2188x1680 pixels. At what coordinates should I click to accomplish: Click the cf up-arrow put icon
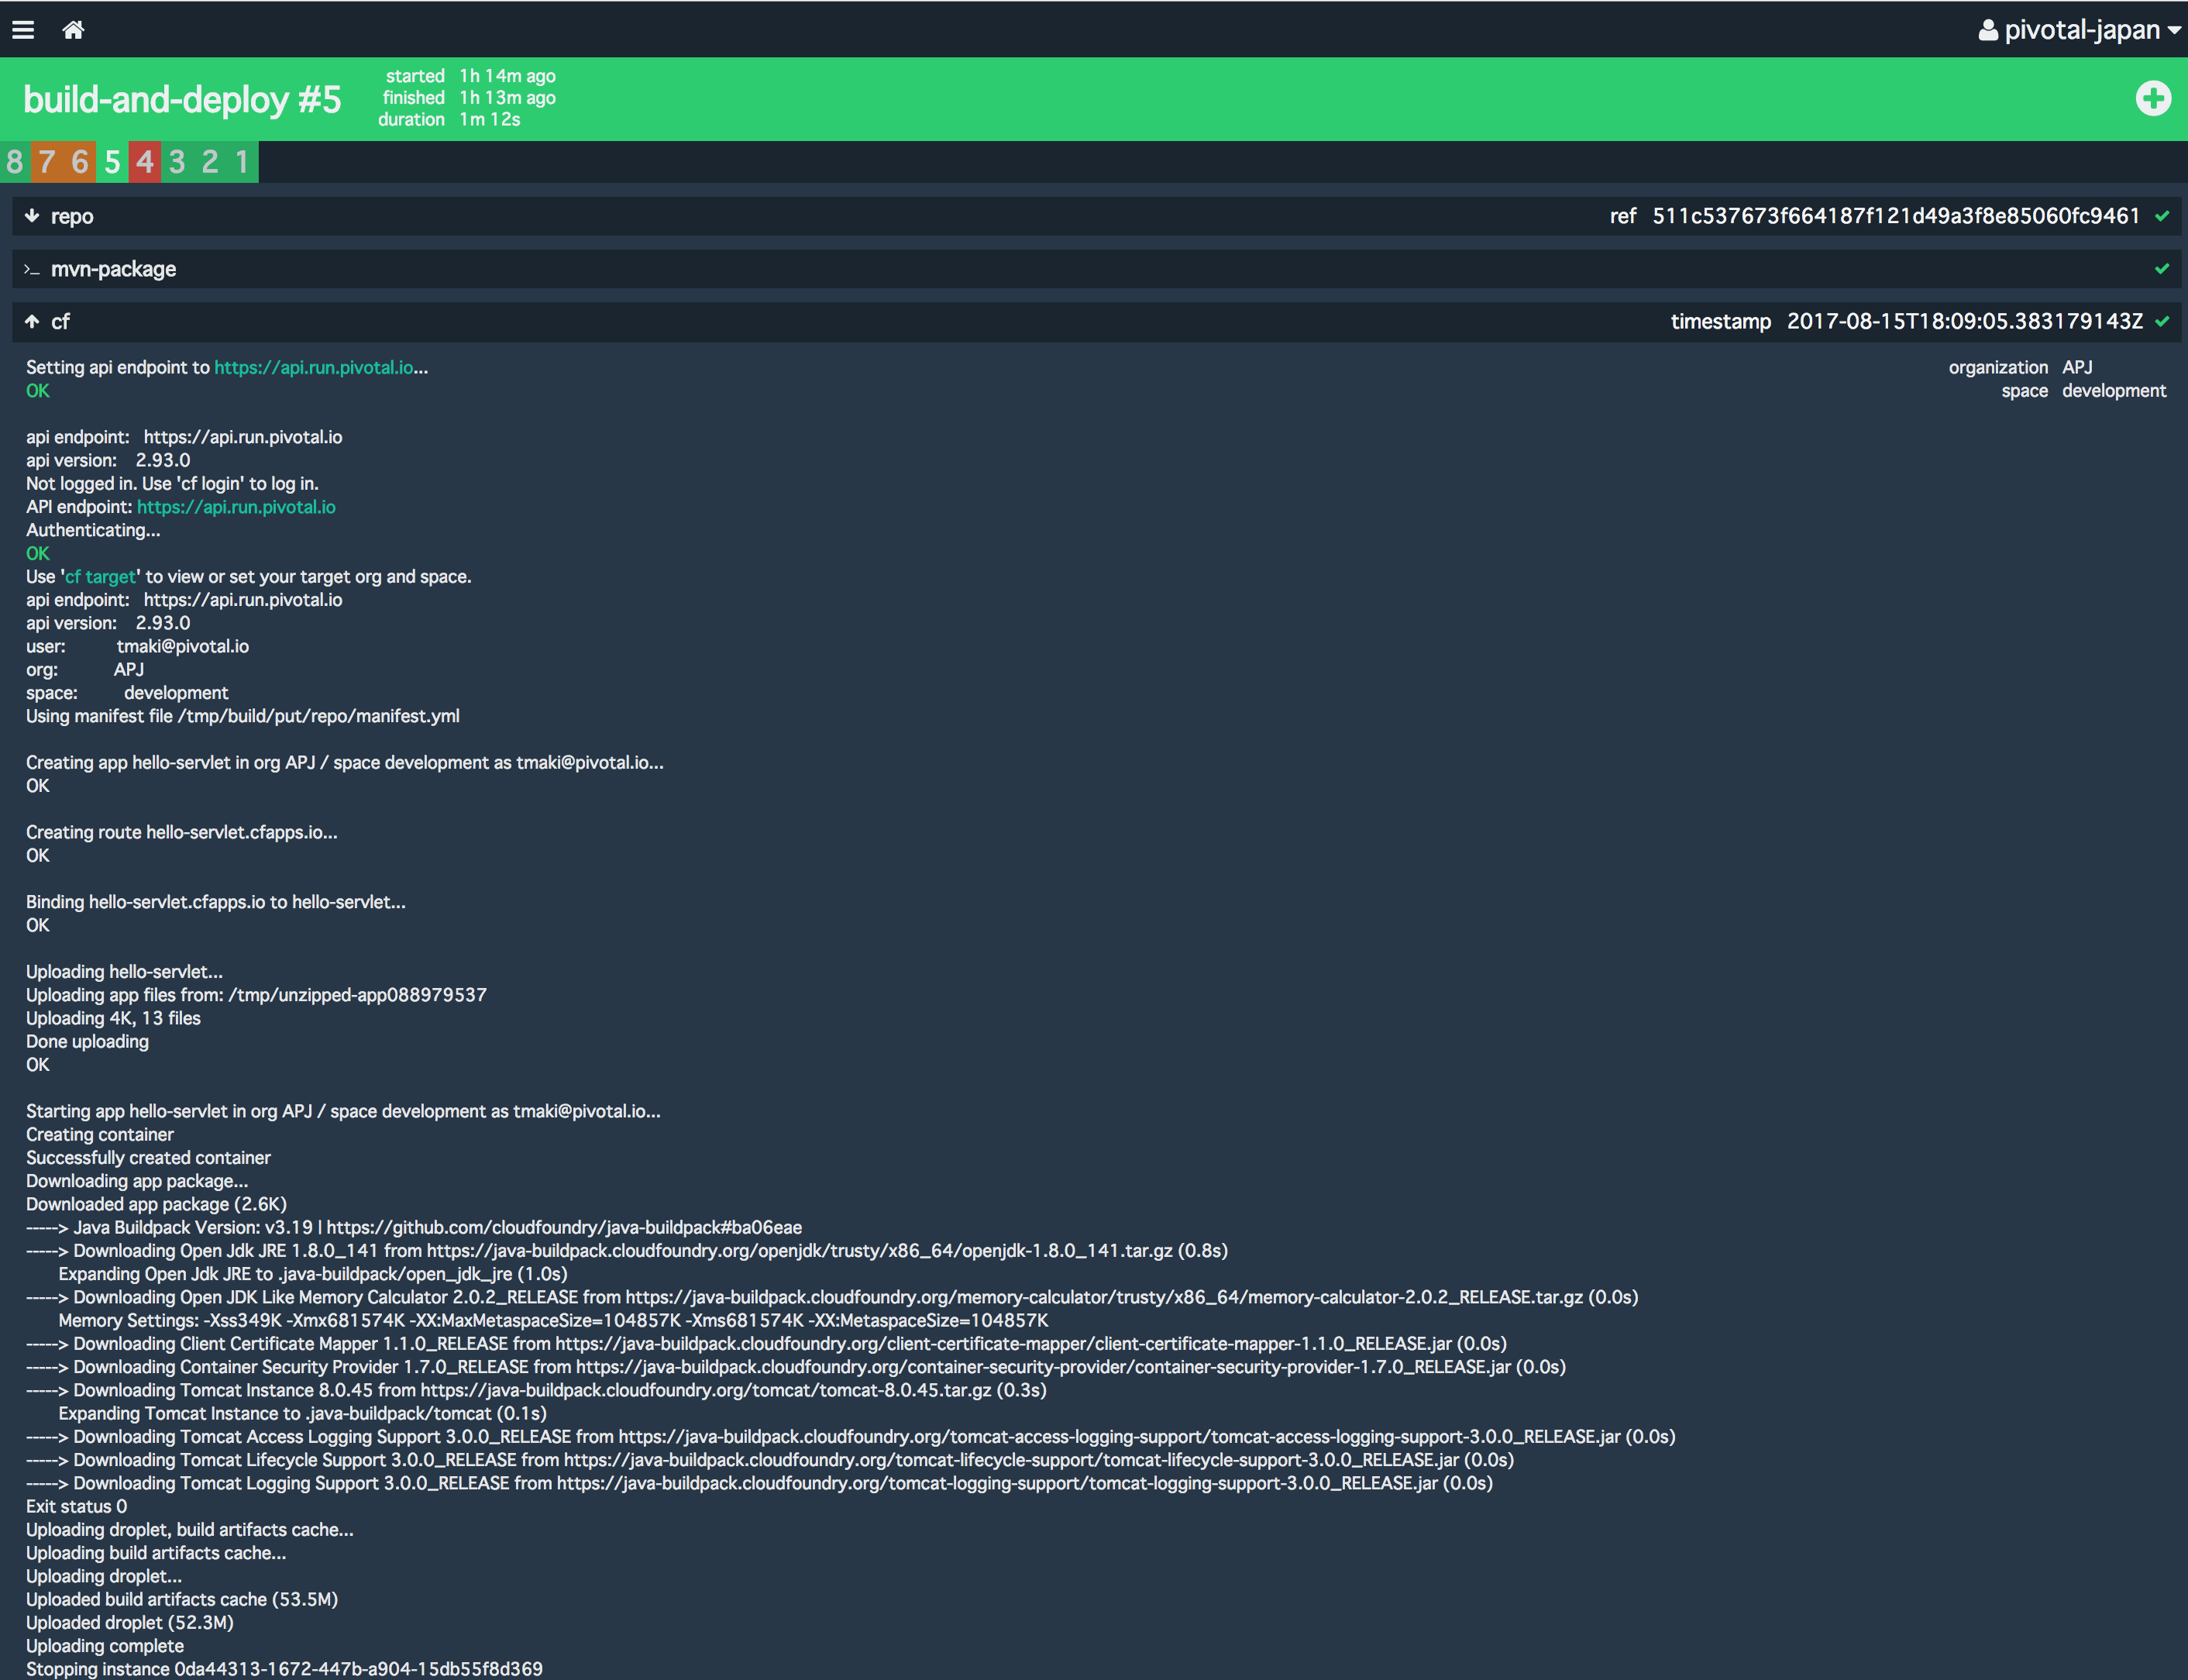tap(32, 321)
